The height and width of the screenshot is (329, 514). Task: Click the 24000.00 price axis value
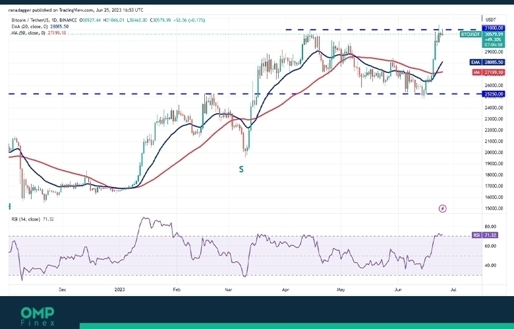494,107
